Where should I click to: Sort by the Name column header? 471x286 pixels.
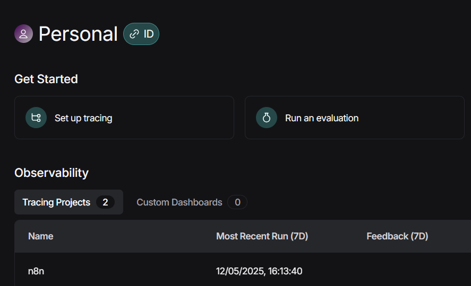coord(40,236)
